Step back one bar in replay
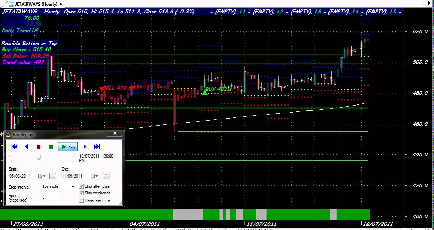Screen dimensions: 434x230 (x=27, y=147)
